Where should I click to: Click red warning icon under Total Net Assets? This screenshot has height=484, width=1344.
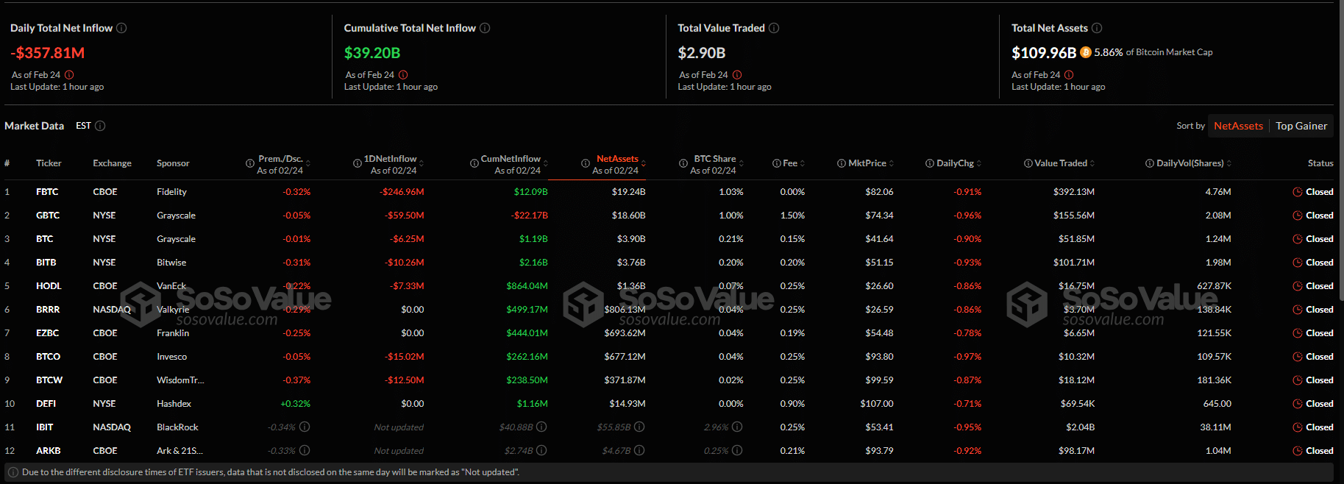point(1069,75)
